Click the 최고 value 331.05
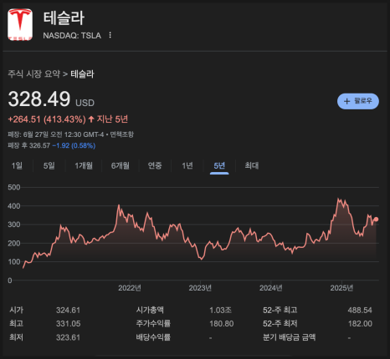390x359 pixels. coord(68,324)
